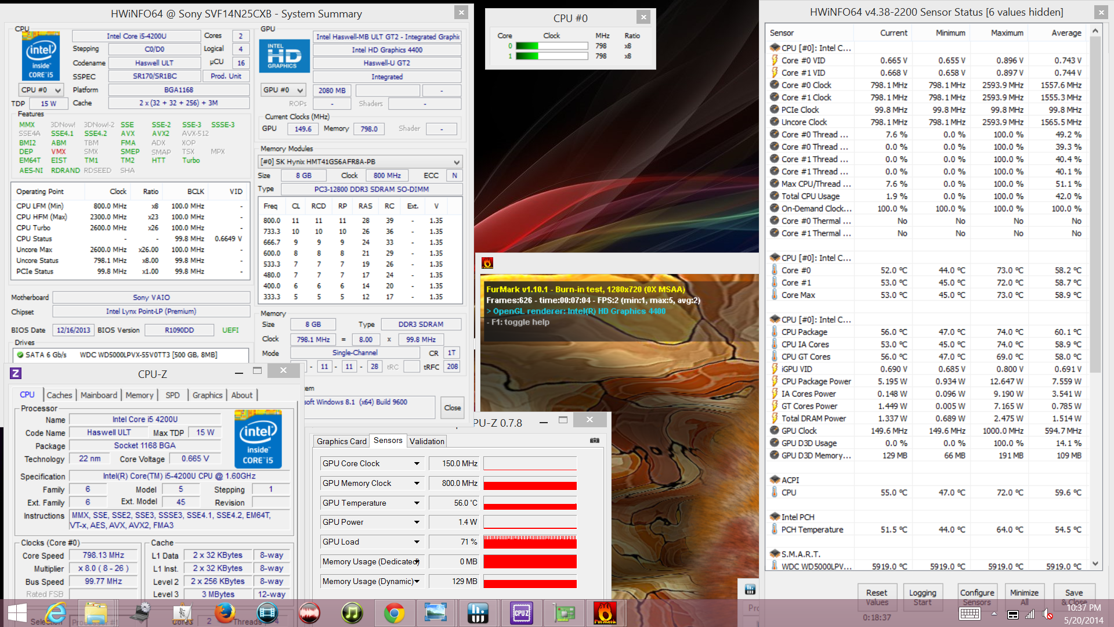Click the Close button in System Summary
Image resolution: width=1114 pixels, height=627 pixels.
tap(452, 408)
